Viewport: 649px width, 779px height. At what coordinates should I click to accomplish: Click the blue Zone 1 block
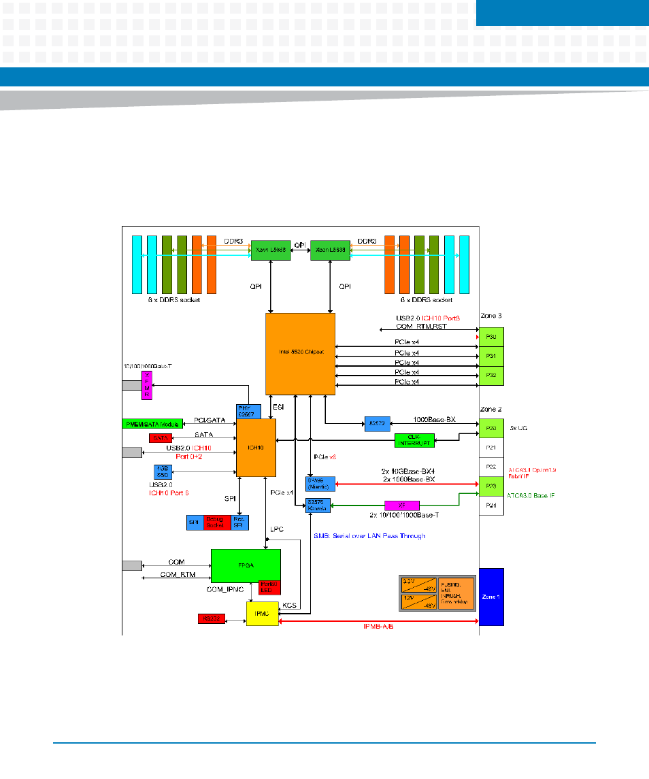491,597
